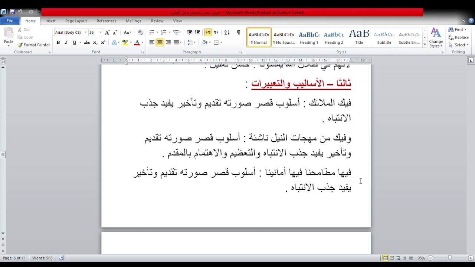Click the 95% zoom level indicator
The height and width of the screenshot is (267, 475).
click(421, 258)
